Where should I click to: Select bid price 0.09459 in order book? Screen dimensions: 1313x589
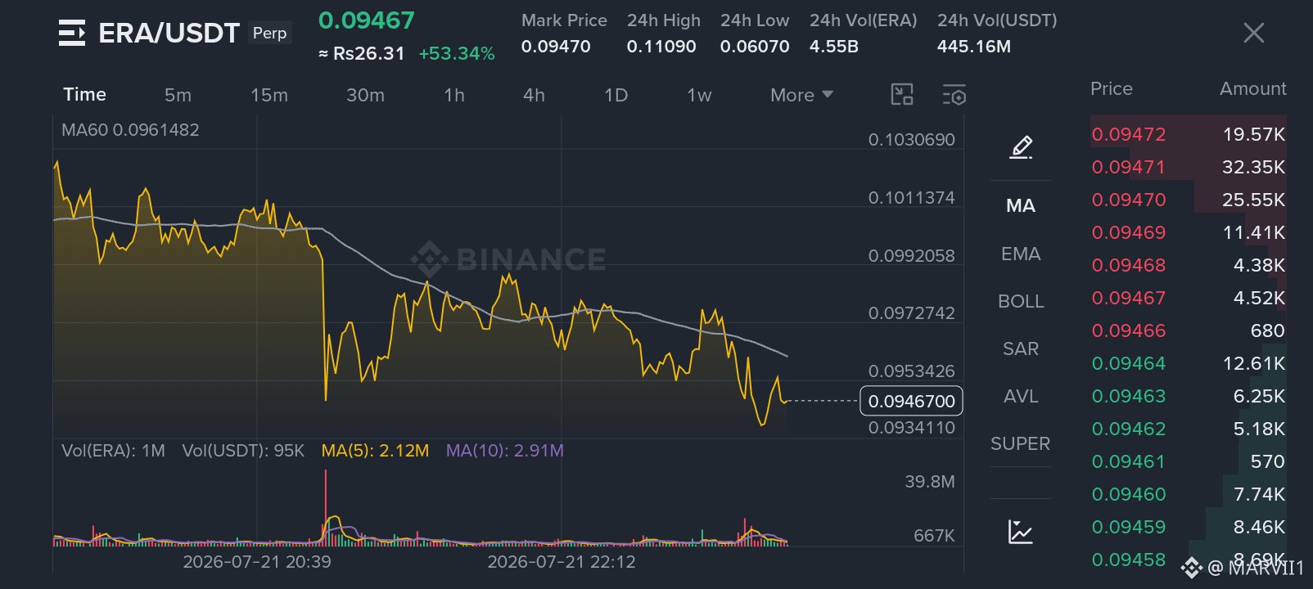(x=1129, y=527)
